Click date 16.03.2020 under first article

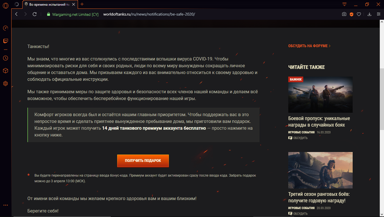point(323,132)
